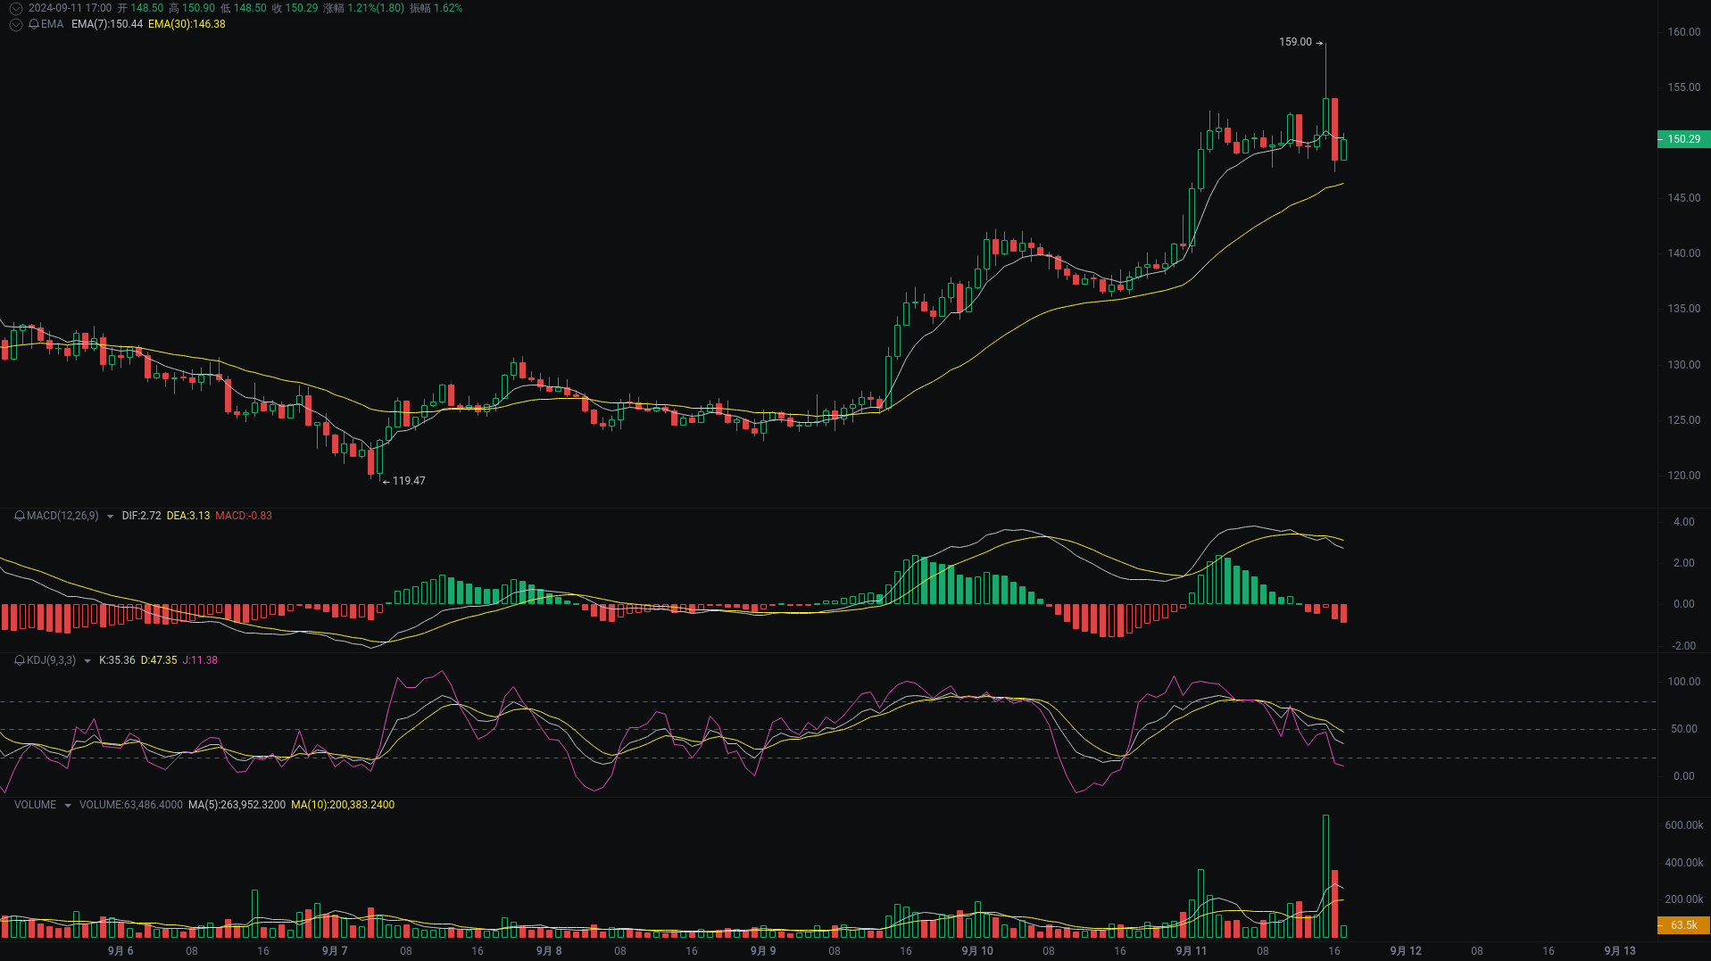Viewport: 1711px width, 961px height.
Task: Click the K:35.36 reading
Action: point(117,660)
